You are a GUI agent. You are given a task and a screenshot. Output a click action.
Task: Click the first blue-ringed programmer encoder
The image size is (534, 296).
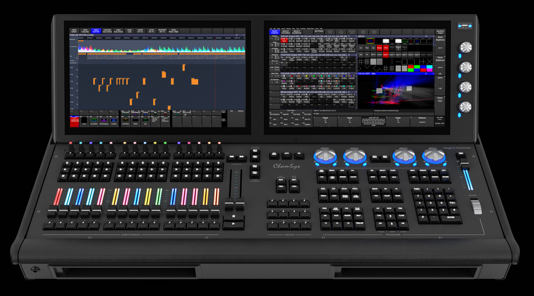pos(325,156)
